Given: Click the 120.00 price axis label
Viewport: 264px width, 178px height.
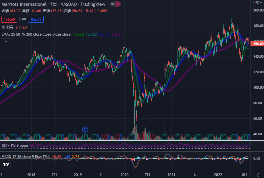Looking at the screenshot, I should (x=259, y=72).
